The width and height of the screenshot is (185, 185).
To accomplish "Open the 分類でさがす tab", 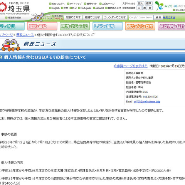I will (73, 17).
